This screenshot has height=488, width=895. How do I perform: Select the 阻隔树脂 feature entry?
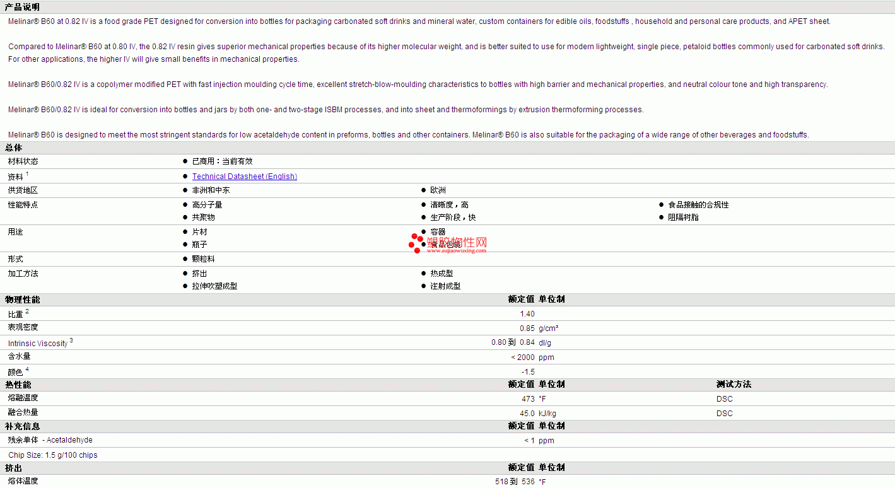[684, 218]
